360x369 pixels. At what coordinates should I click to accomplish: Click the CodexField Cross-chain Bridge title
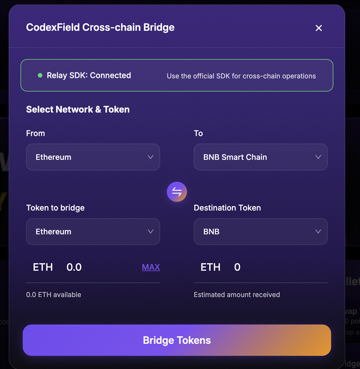[x=100, y=28]
